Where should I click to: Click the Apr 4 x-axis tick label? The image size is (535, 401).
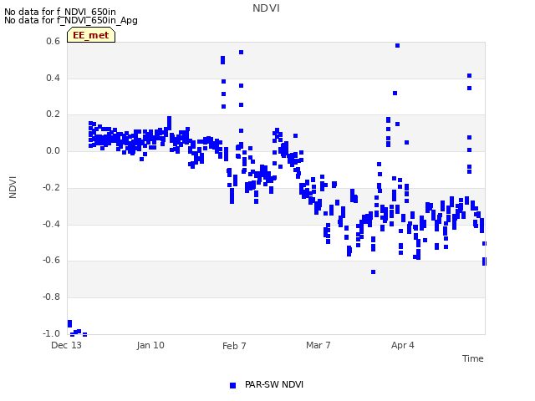(403, 345)
